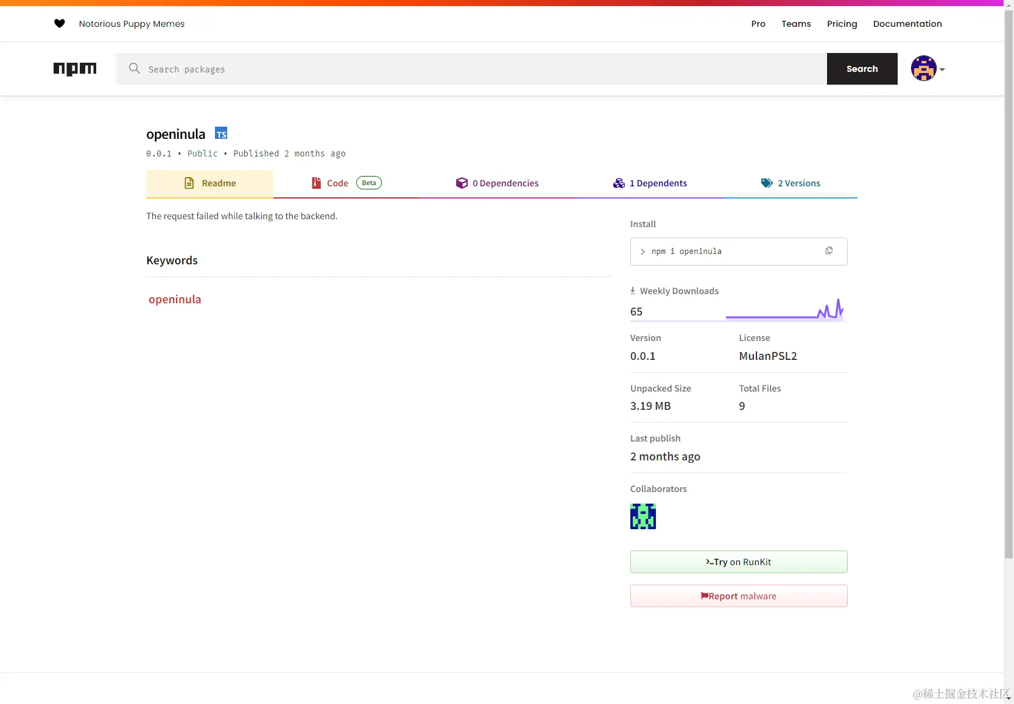Click the version value 0.0.1 in sidebar
Image resolution: width=1014 pixels, height=704 pixels.
pos(643,356)
